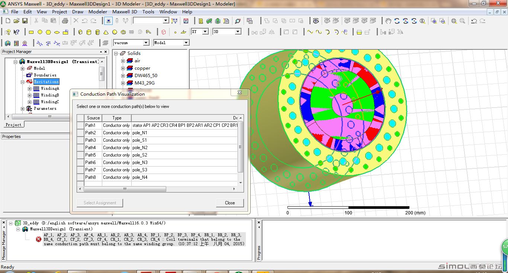This screenshot has width=508, height=273.
Task: Collapse the 3D_eddy message tree node
Action: (11, 223)
